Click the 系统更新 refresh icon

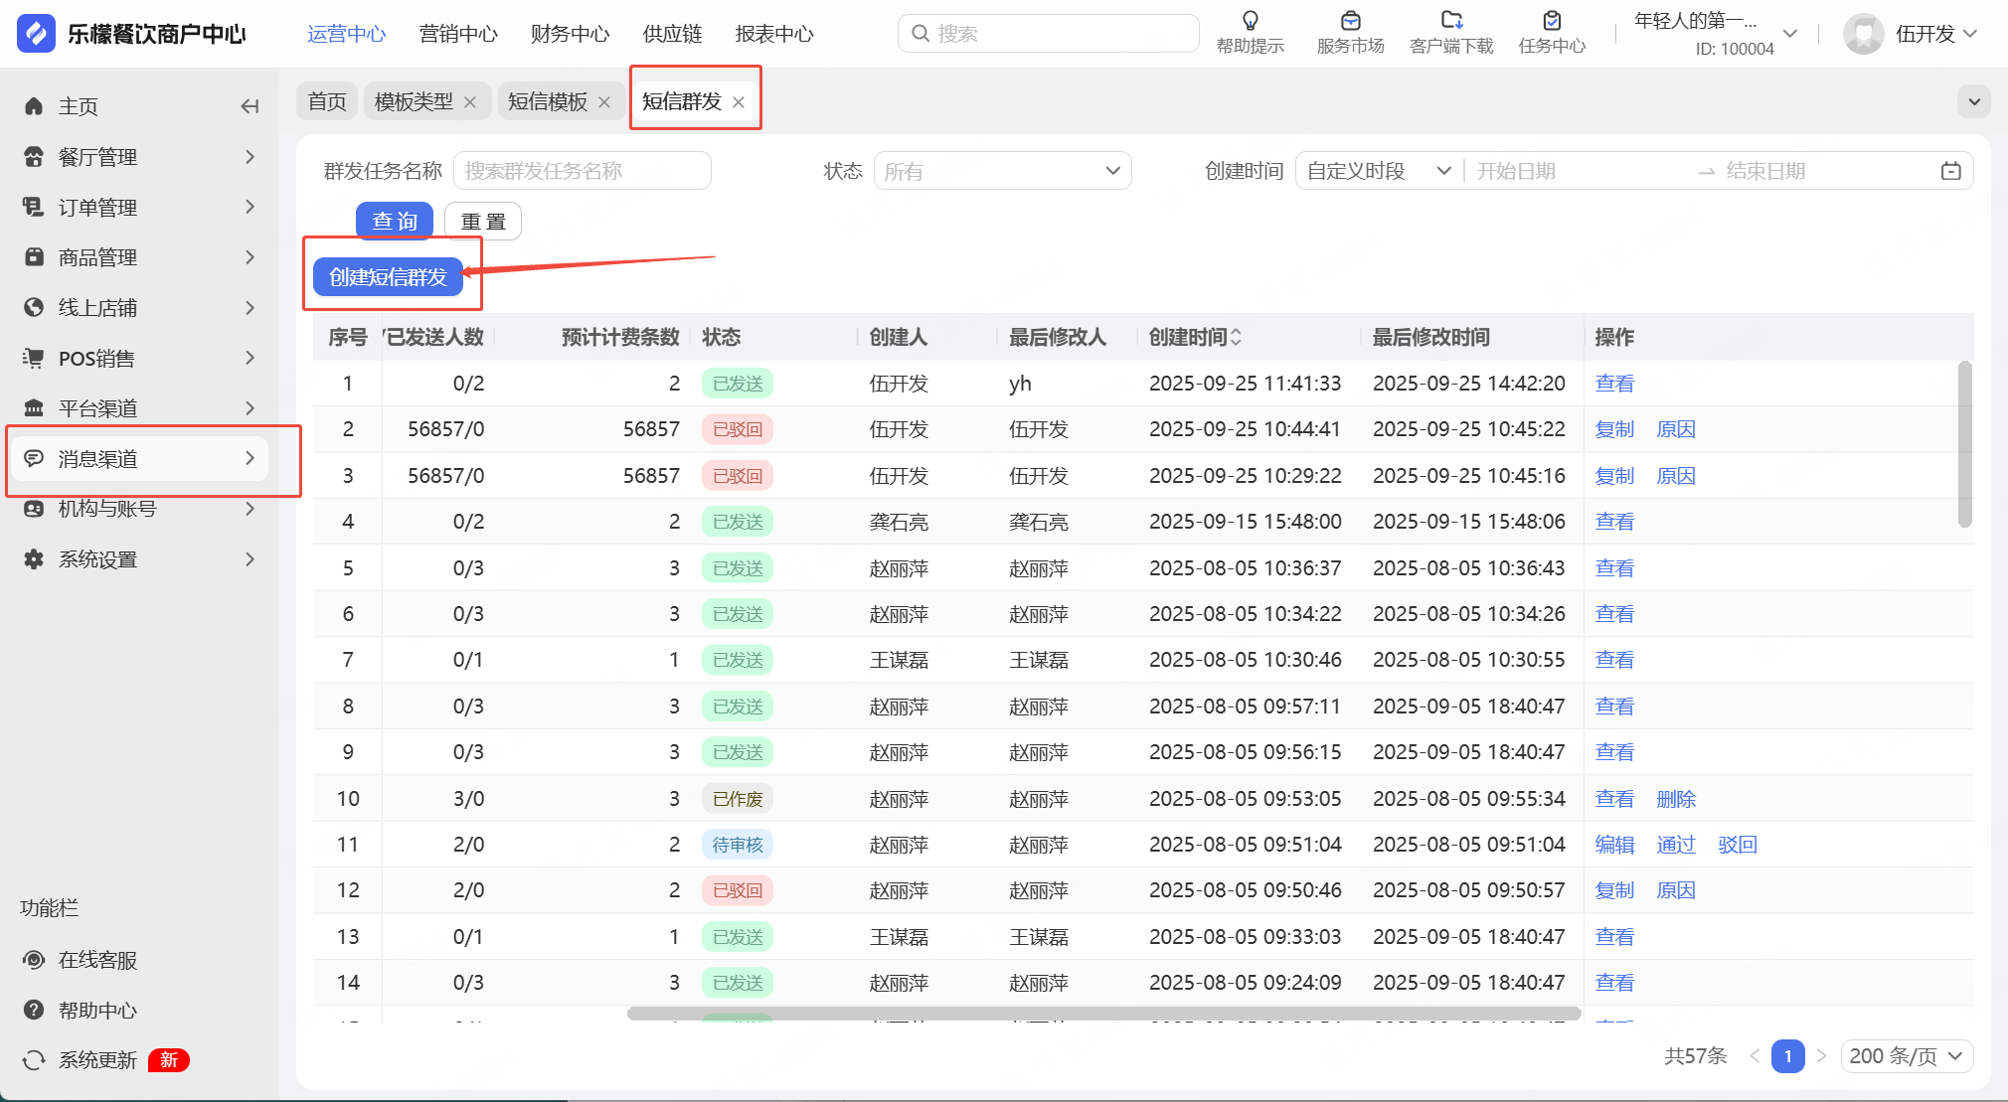coord(34,1060)
